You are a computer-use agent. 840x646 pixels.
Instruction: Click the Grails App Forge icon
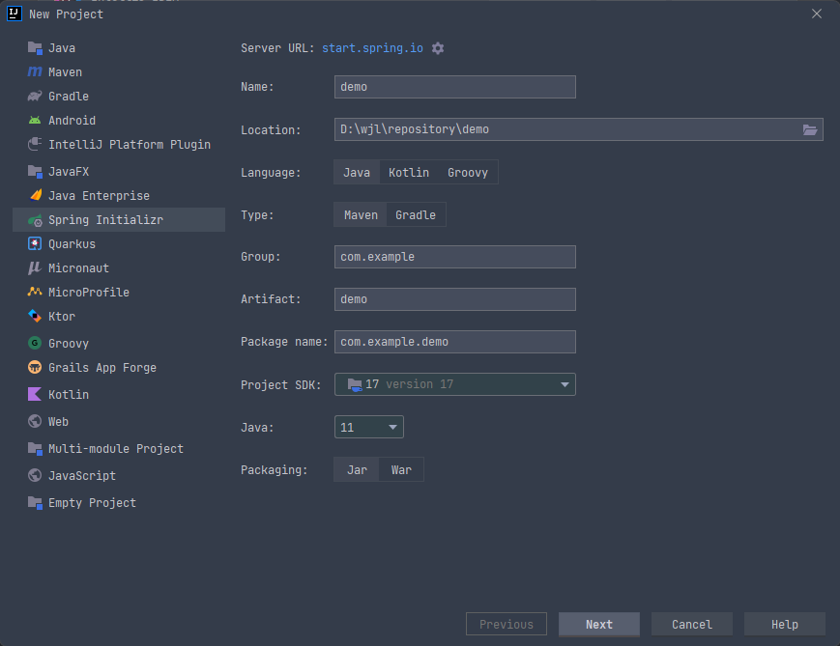[x=35, y=367]
